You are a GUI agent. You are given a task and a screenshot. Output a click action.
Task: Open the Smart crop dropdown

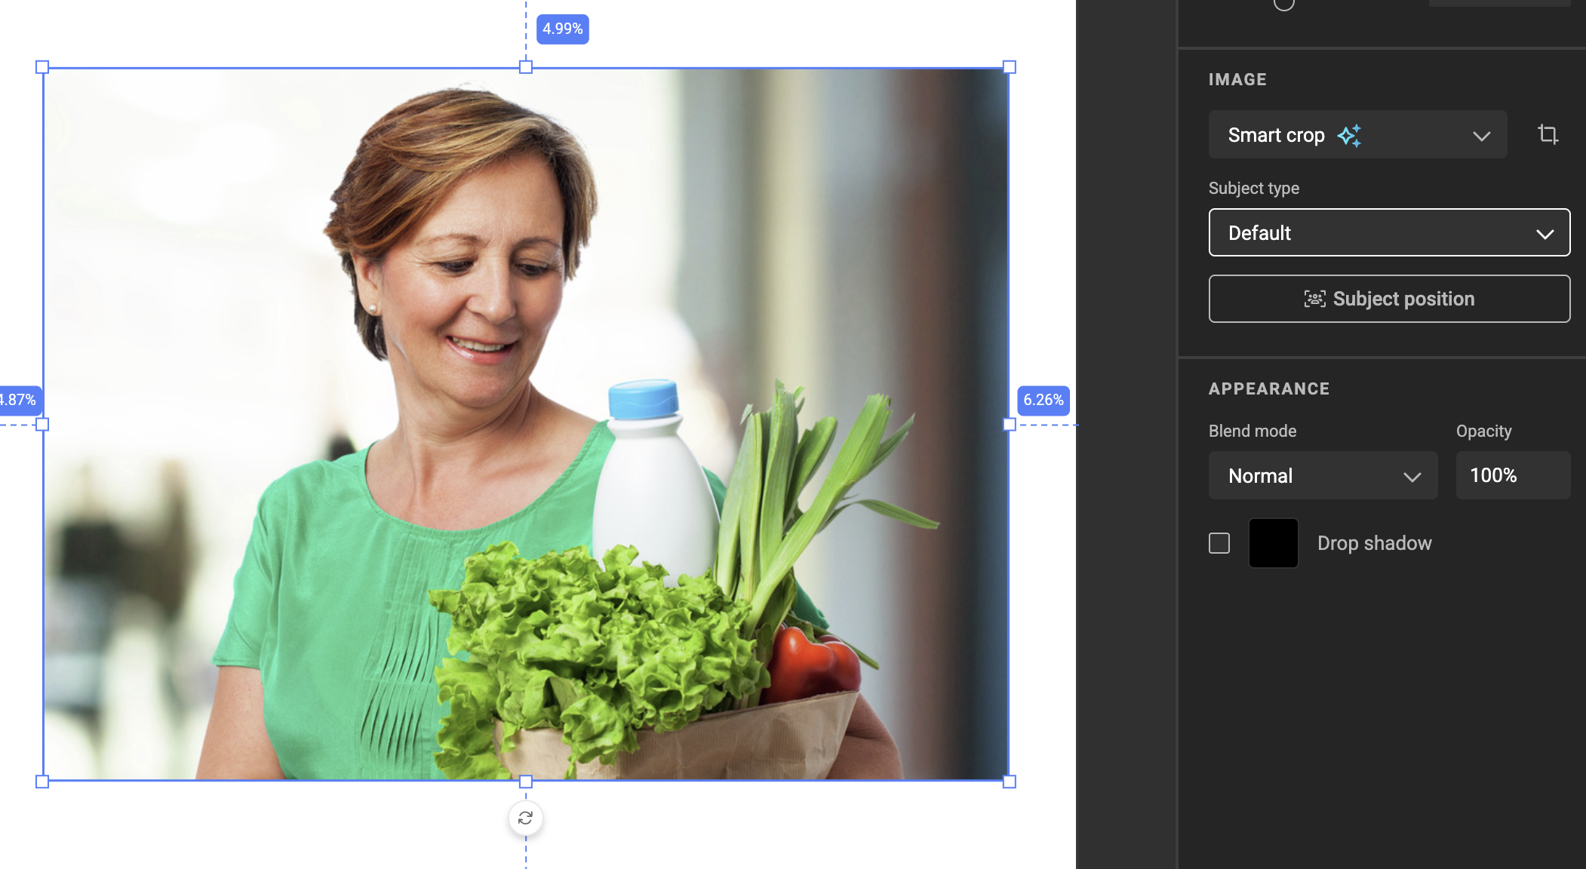click(1357, 134)
